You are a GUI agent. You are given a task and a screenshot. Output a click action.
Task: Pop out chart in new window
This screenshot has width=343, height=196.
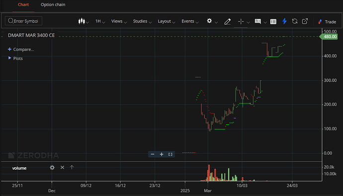pos(305,21)
